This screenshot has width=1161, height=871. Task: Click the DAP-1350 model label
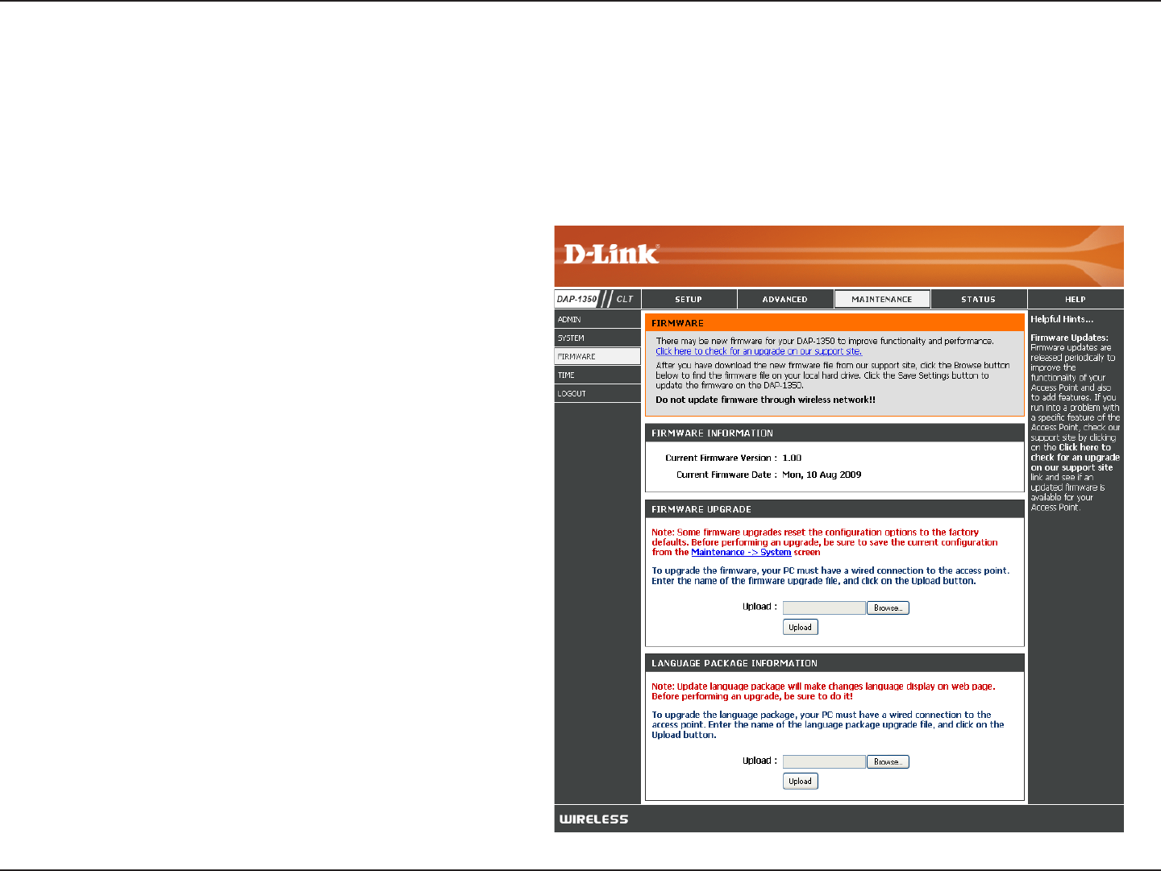(x=576, y=299)
